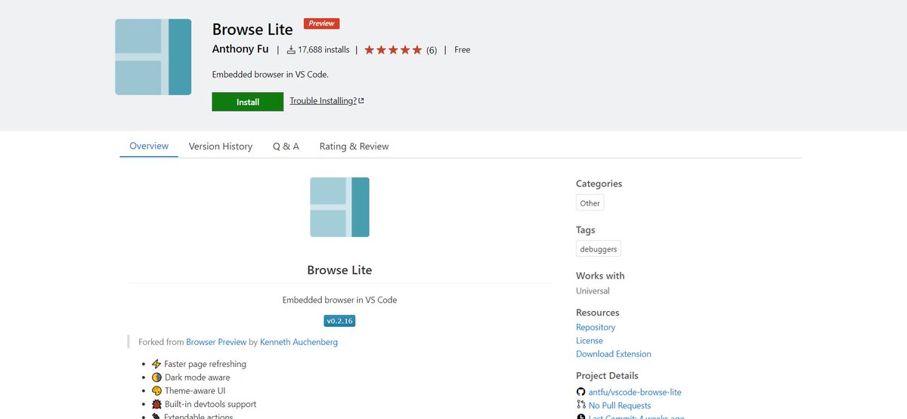The width and height of the screenshot is (907, 419).
Task: Click the bug icon for Built-in devtools support
Action: tap(156, 405)
